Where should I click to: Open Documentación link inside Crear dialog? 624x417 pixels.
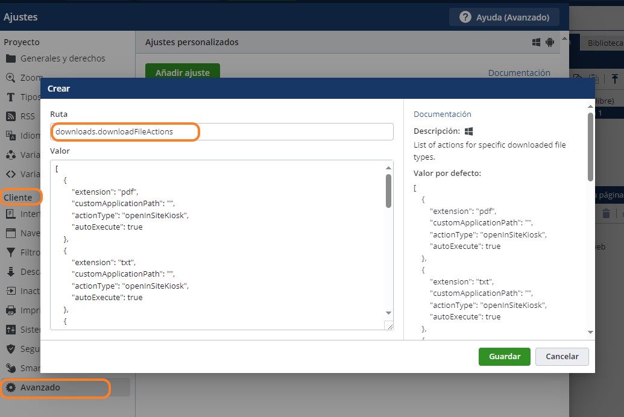(x=442, y=114)
